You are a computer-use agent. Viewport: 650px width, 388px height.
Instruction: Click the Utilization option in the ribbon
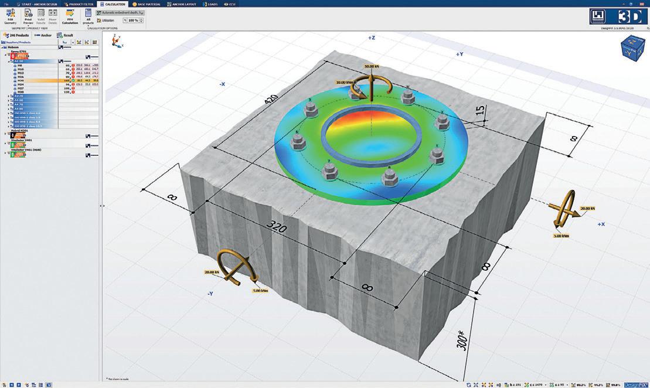[x=106, y=21]
